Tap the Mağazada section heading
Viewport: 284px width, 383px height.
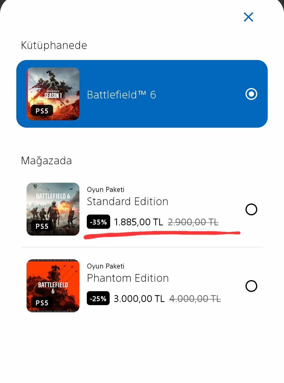[x=46, y=161]
